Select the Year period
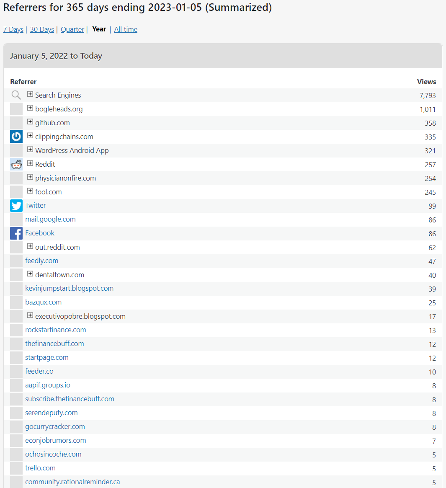This screenshot has height=488, width=446. (x=99, y=29)
